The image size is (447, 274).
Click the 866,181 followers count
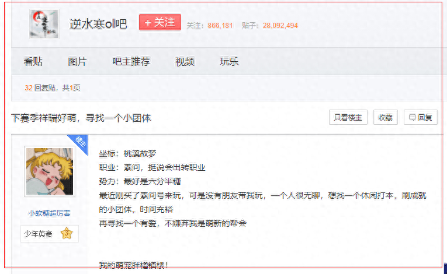(220, 26)
